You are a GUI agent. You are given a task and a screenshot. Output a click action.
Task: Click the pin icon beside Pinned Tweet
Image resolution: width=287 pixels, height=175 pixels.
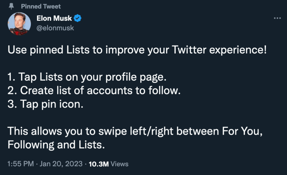(x=11, y=6)
